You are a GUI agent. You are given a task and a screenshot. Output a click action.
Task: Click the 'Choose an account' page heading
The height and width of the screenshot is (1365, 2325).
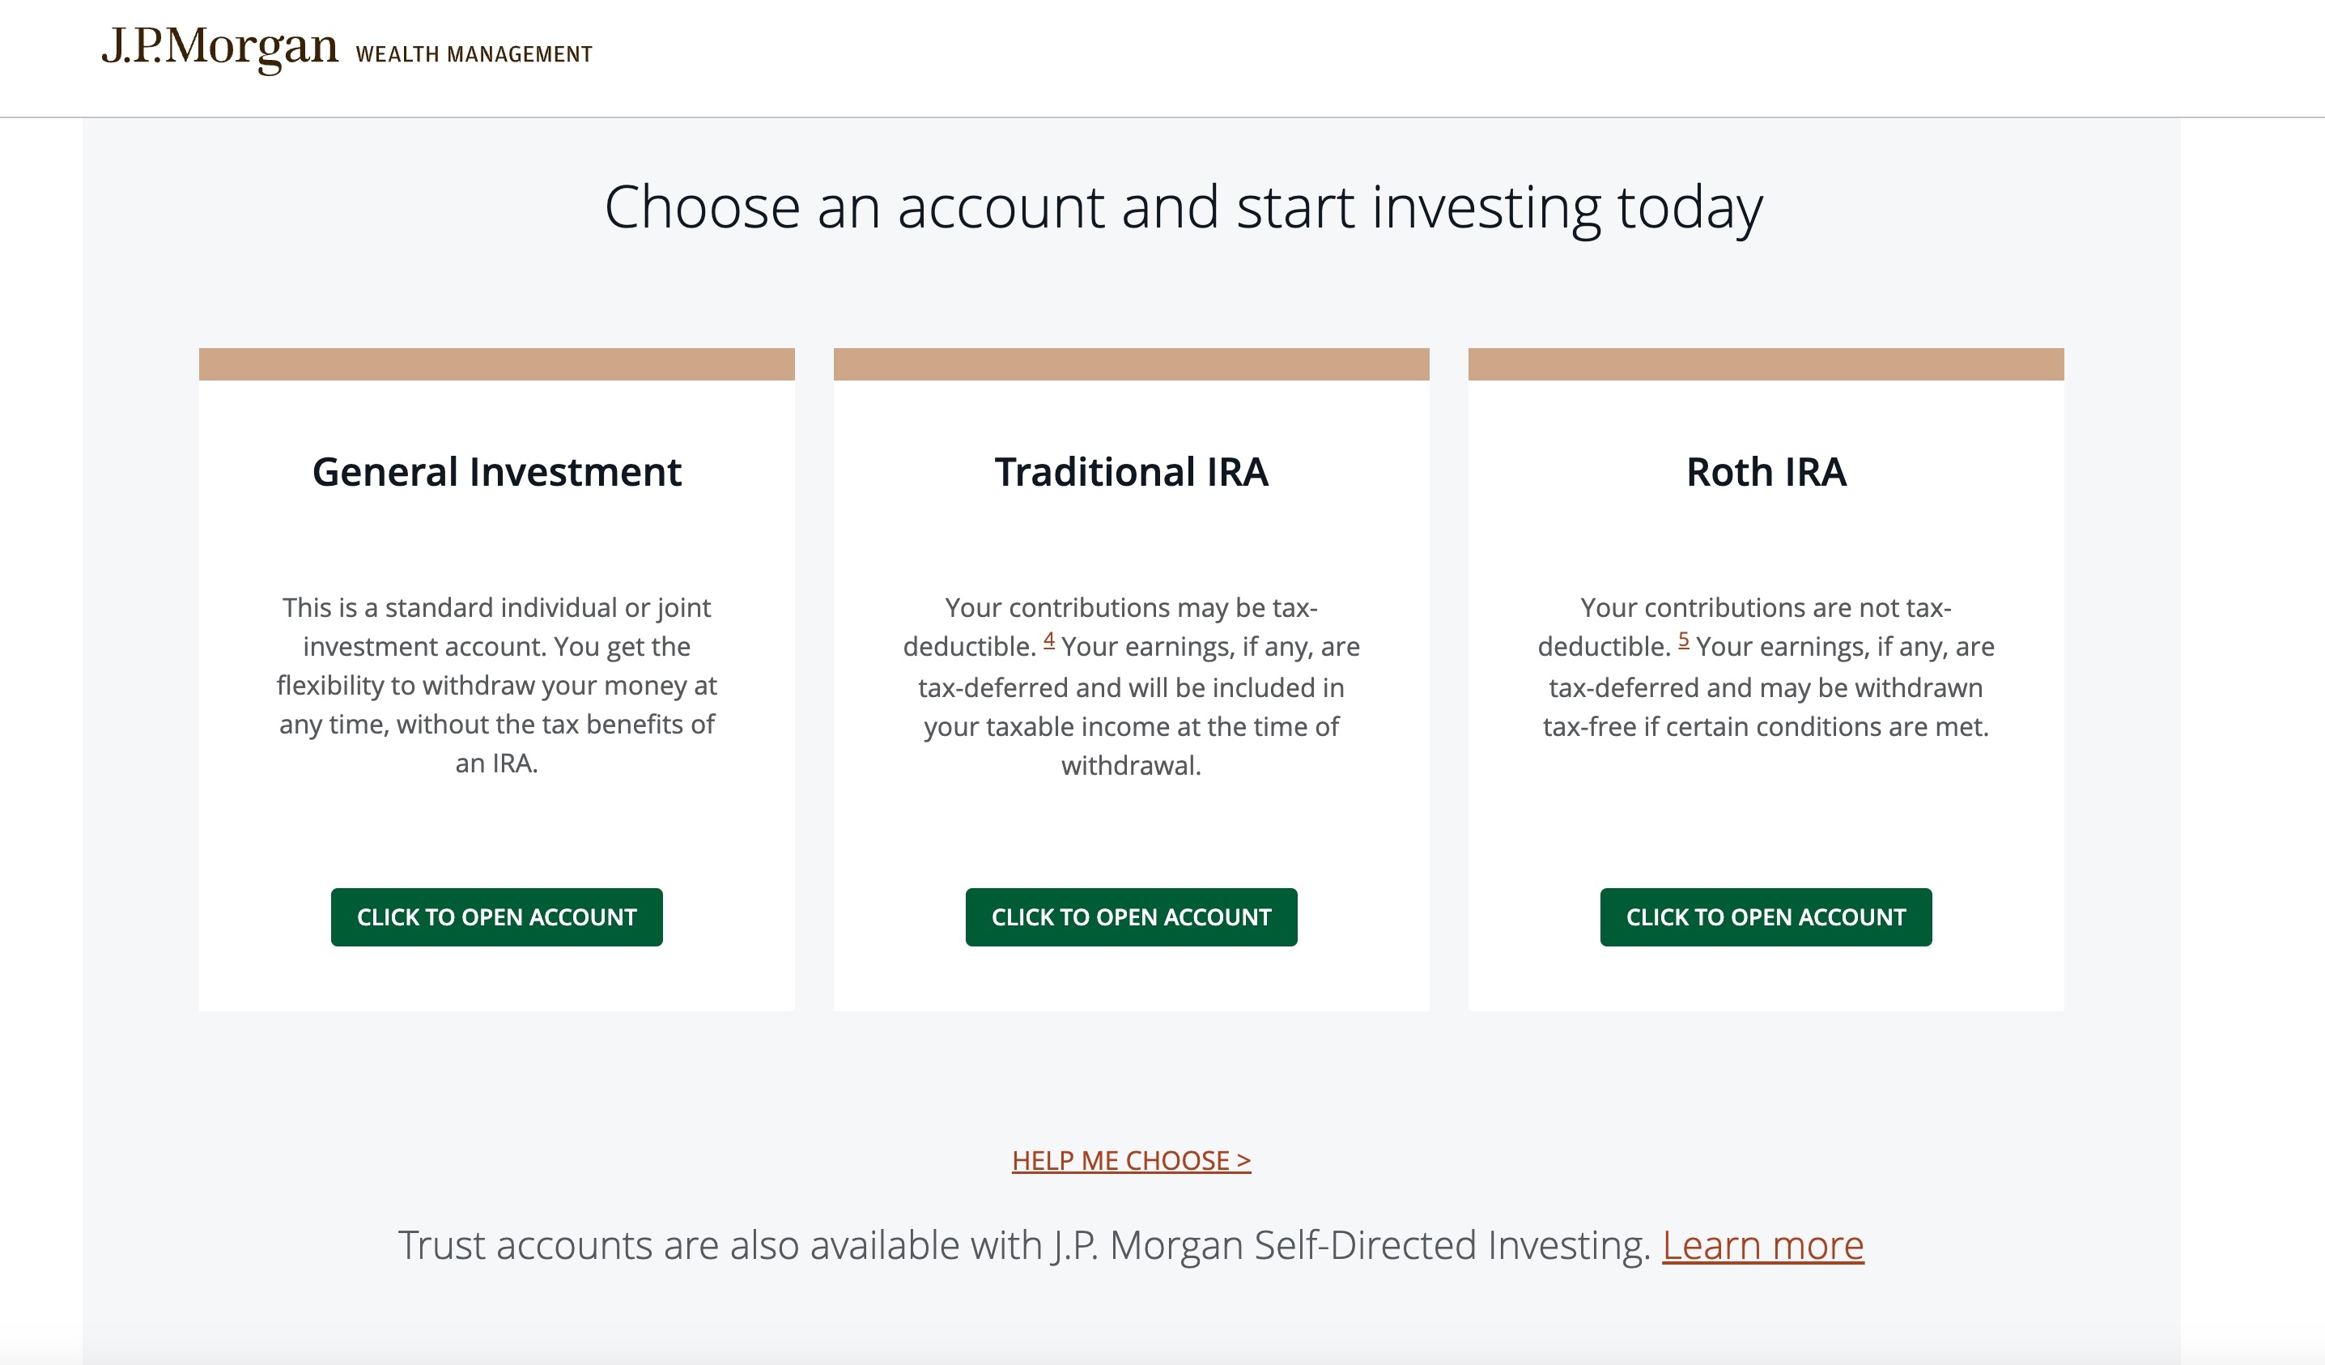click(x=1183, y=206)
